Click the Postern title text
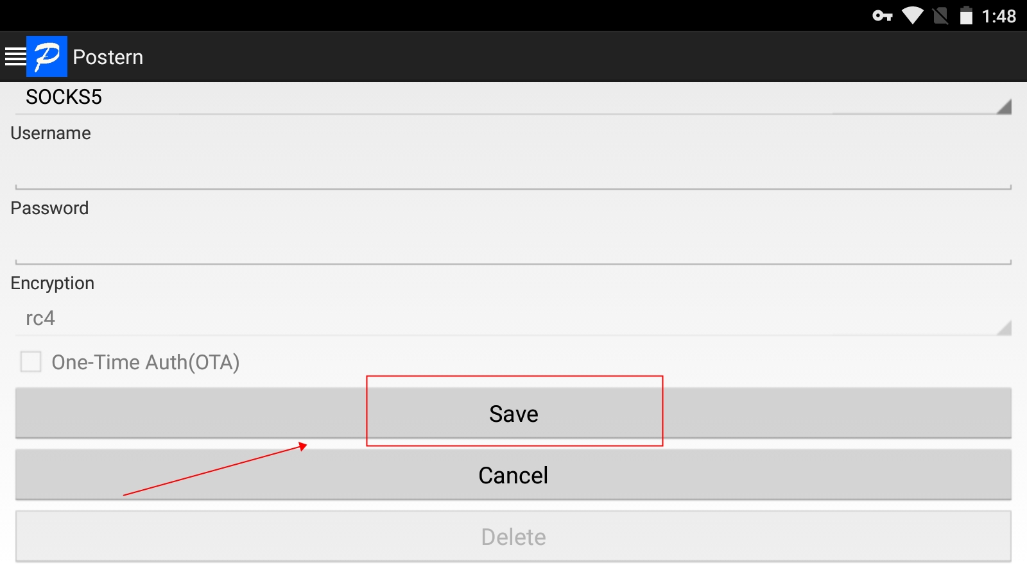The image size is (1027, 577). (108, 57)
